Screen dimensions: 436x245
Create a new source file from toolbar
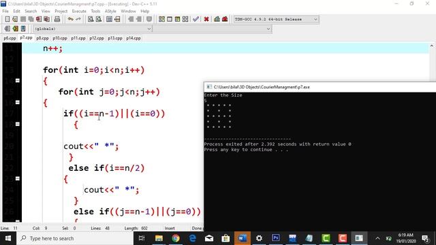(x=7, y=19)
